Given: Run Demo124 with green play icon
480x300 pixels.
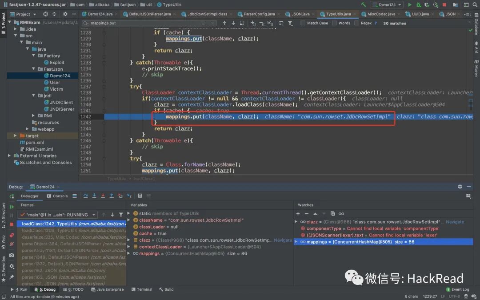Looking at the screenshot, I should (x=410, y=4).
